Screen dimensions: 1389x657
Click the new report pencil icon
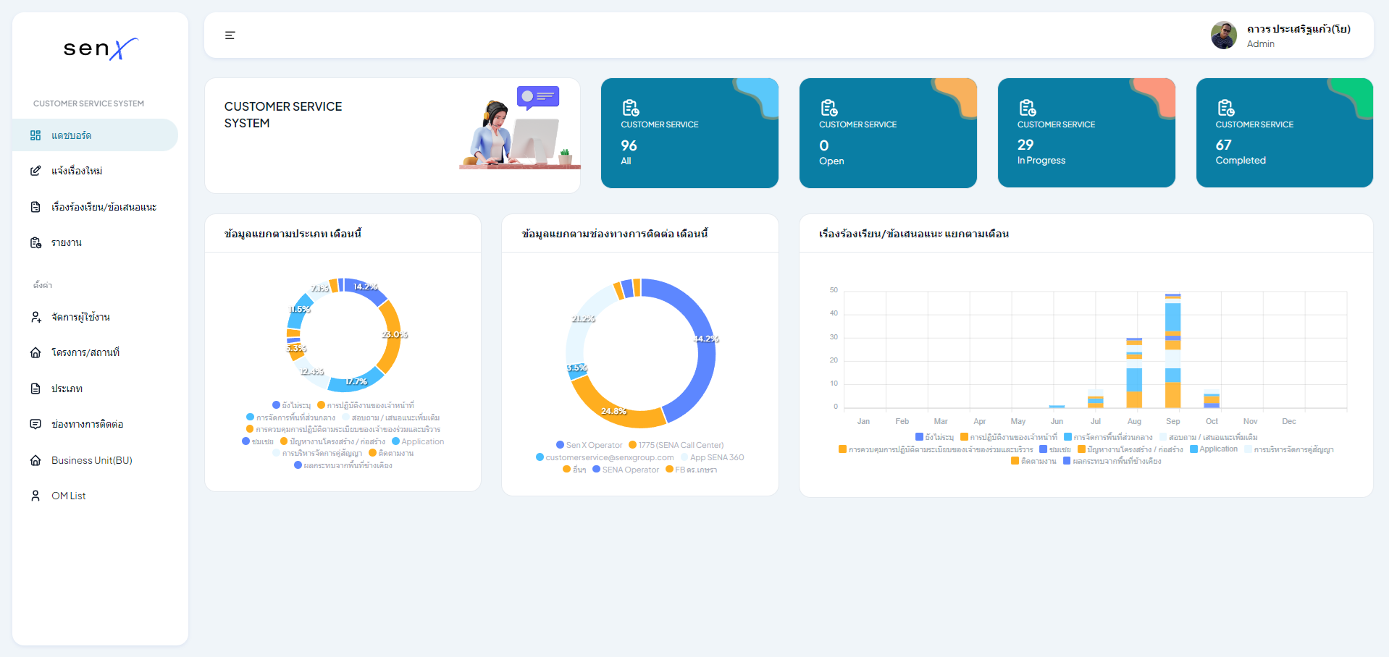pyautogui.click(x=35, y=171)
